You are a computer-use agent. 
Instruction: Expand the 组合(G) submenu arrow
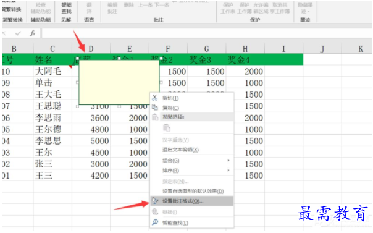[x=228, y=161]
